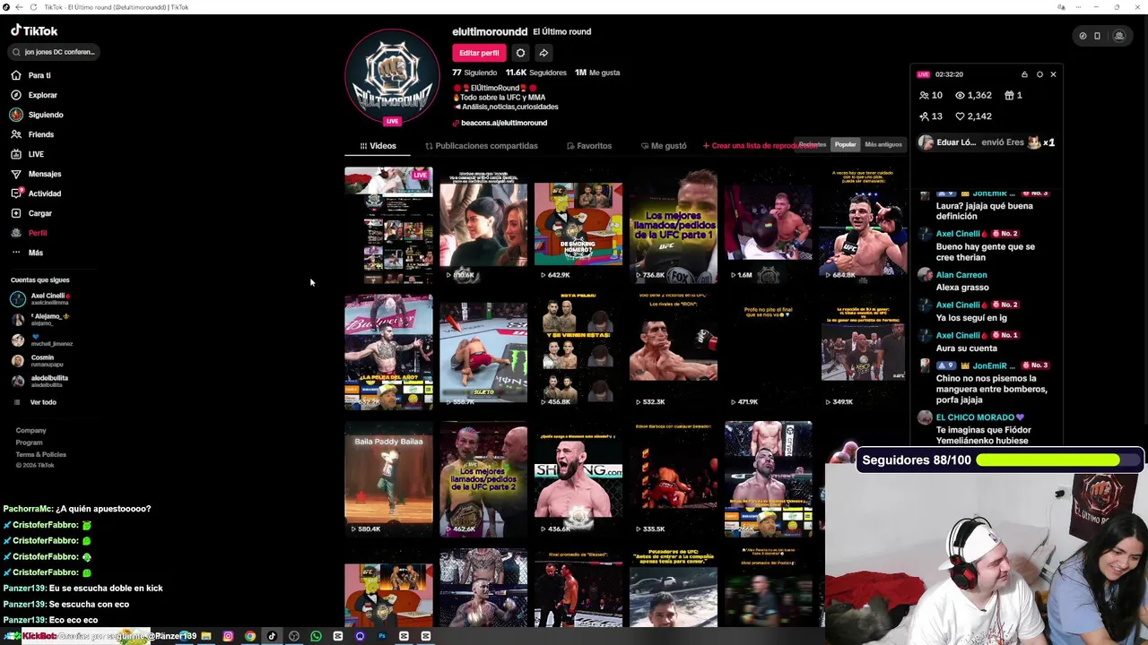This screenshot has width=1148, height=645.
Task: Open the Baila Paddy Baila video
Action: click(388, 479)
